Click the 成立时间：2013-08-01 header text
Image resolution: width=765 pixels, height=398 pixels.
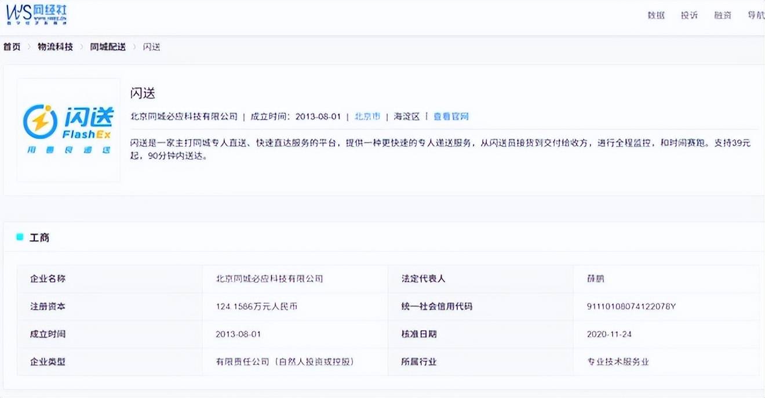[296, 117]
